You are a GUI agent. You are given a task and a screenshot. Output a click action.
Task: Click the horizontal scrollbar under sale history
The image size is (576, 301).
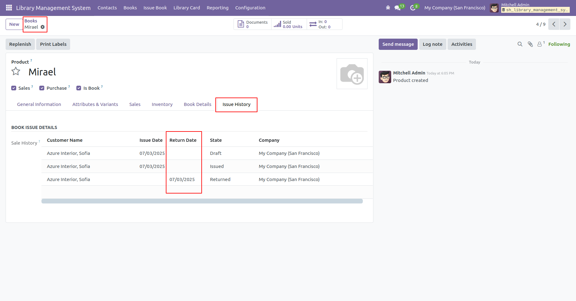pyautogui.click(x=202, y=201)
